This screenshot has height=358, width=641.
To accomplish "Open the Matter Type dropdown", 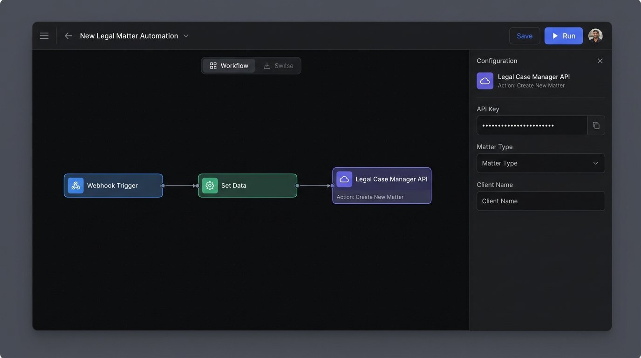I will click(540, 163).
